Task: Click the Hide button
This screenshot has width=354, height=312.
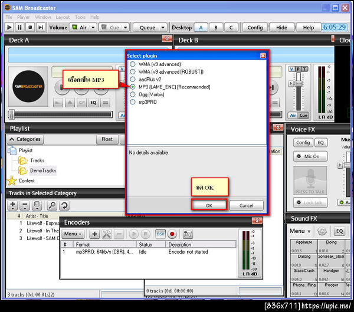Action: (281, 28)
